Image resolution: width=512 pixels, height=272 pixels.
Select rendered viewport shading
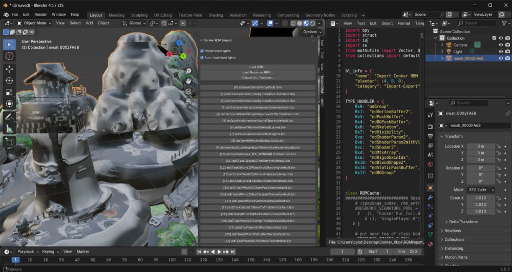[x=313, y=23]
